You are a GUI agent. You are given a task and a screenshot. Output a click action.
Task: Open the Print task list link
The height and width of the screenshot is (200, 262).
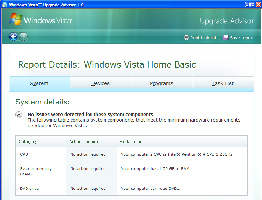click(x=203, y=38)
